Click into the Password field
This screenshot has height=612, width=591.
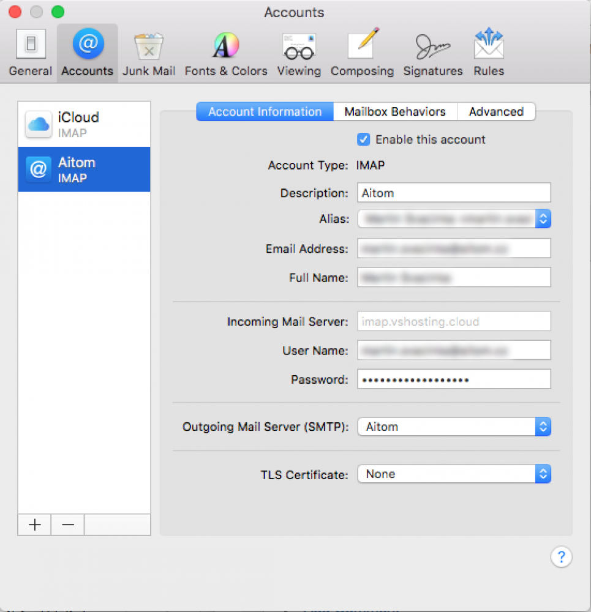454,379
